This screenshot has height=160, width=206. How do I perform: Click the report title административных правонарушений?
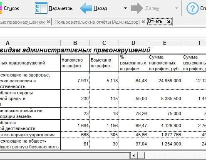pyautogui.click(x=86, y=50)
